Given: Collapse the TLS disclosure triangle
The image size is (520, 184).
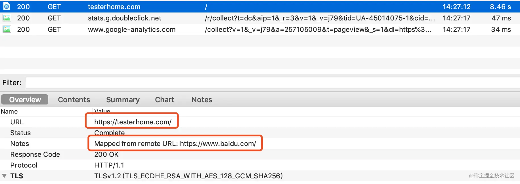Looking at the screenshot, I should [4, 176].
